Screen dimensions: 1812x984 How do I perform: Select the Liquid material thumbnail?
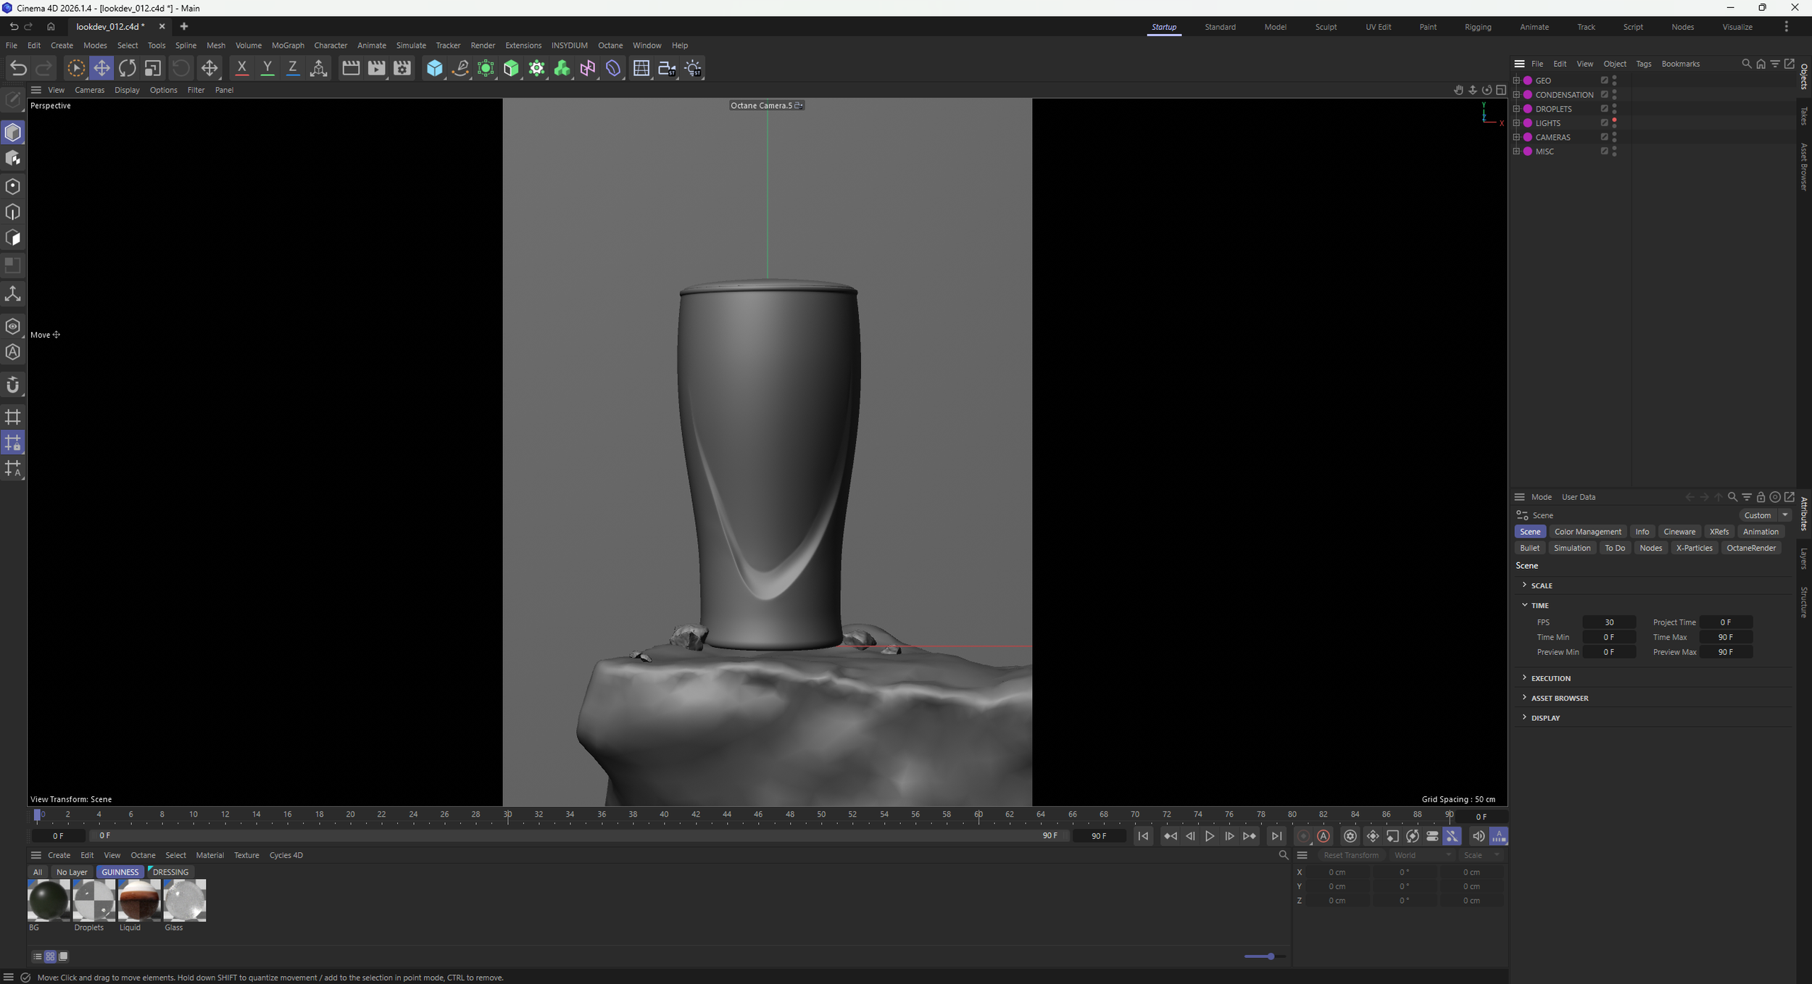coord(139,900)
